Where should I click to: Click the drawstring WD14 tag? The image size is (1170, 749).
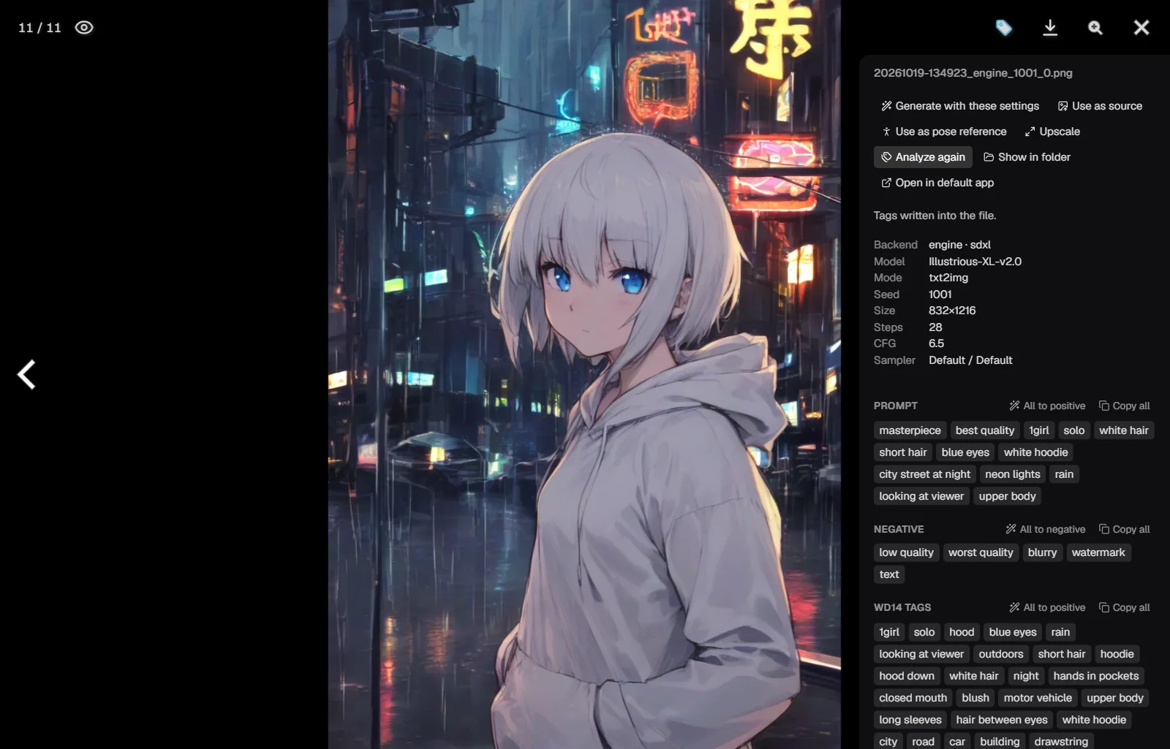[x=1061, y=741]
